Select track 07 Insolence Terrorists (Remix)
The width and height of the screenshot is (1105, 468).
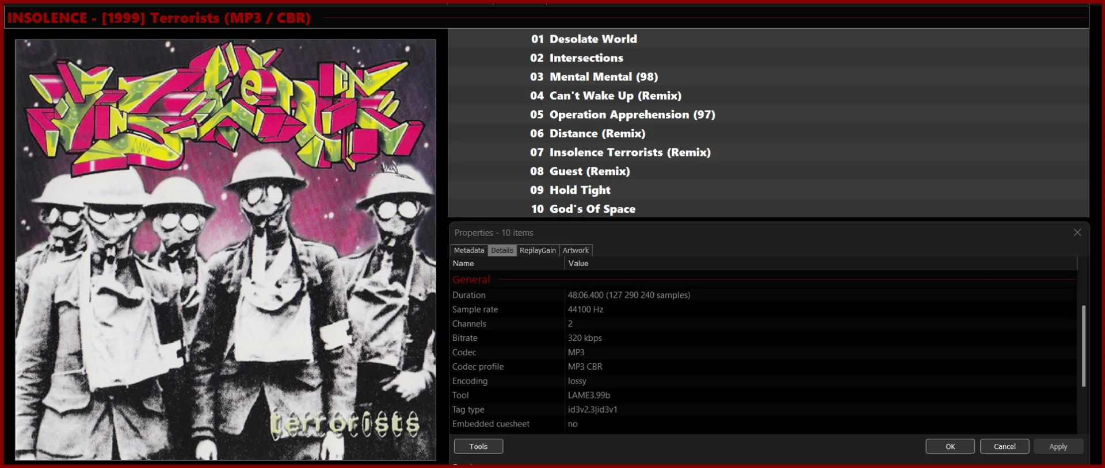tap(768, 152)
